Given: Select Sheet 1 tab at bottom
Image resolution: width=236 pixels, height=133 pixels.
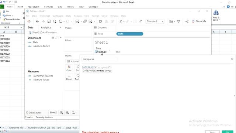Looking at the screenshot, I should click(53, 112).
